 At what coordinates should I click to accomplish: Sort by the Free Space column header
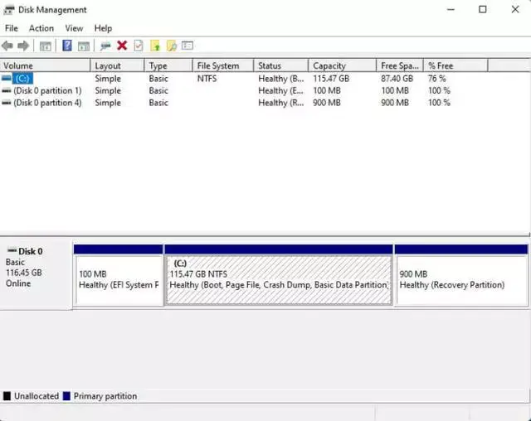point(400,65)
